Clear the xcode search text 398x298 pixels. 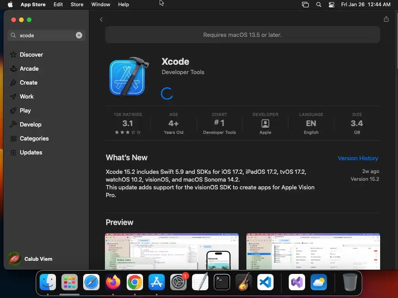tap(79, 35)
